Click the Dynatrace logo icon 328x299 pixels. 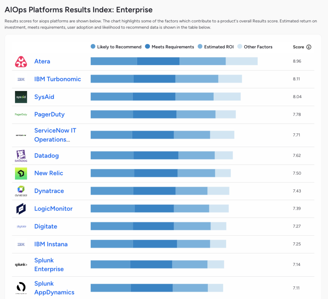pos(21,191)
